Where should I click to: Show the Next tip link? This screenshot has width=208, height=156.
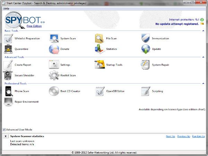tap(171, 136)
